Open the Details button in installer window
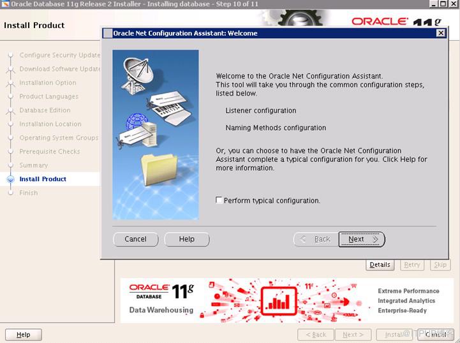The height and width of the screenshot is (343, 460). click(380, 265)
